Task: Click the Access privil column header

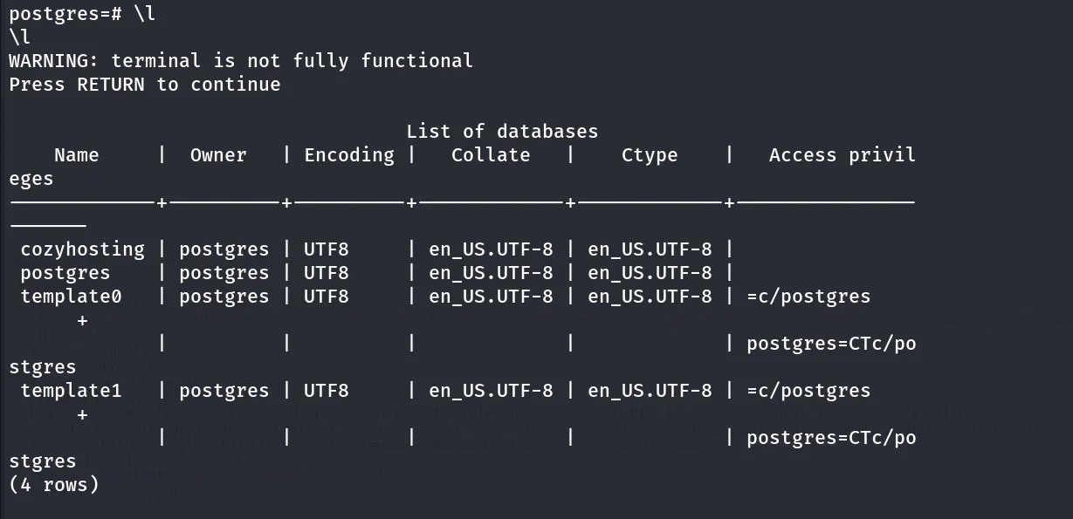Action: pos(843,155)
